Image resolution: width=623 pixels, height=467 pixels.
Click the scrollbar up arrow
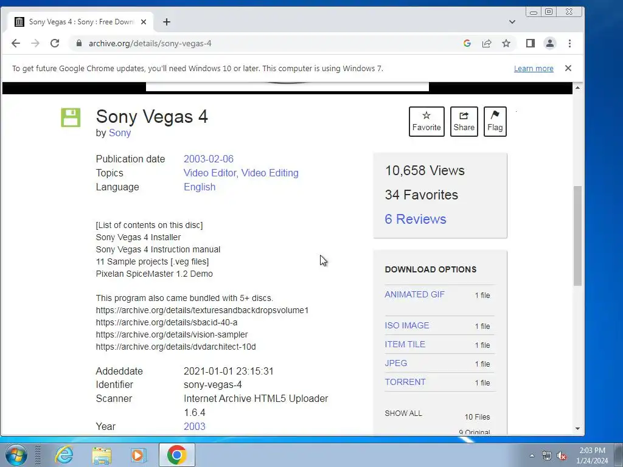click(x=578, y=88)
